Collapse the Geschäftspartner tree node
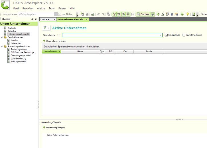Viewport: 207px width, 148px height. (2, 37)
